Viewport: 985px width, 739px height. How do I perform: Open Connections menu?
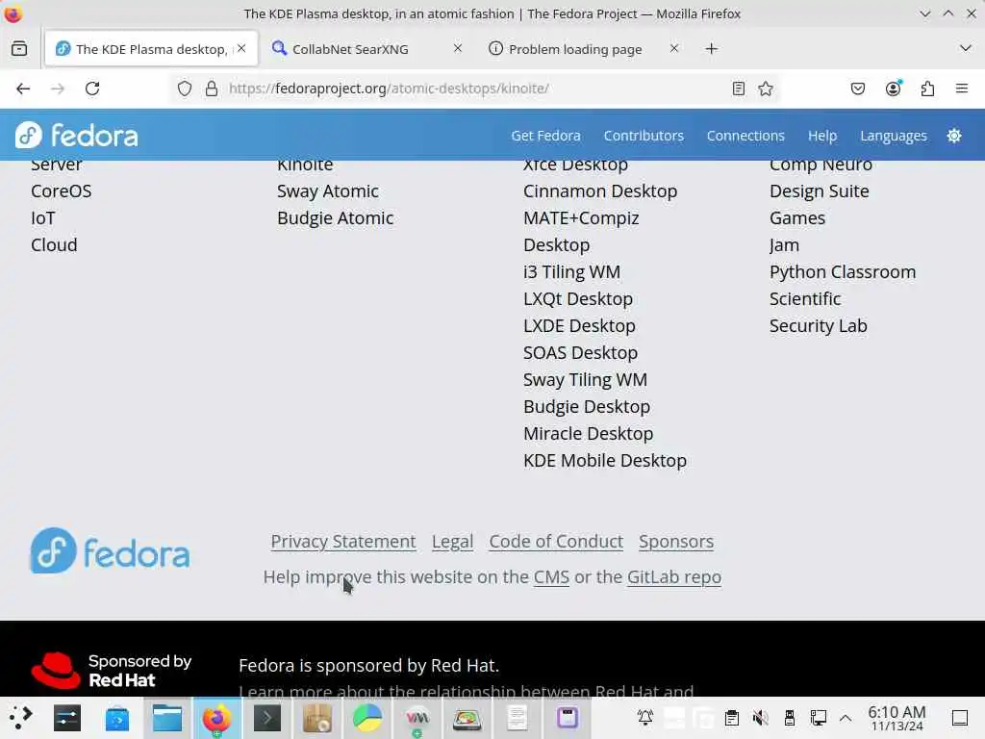745,136
